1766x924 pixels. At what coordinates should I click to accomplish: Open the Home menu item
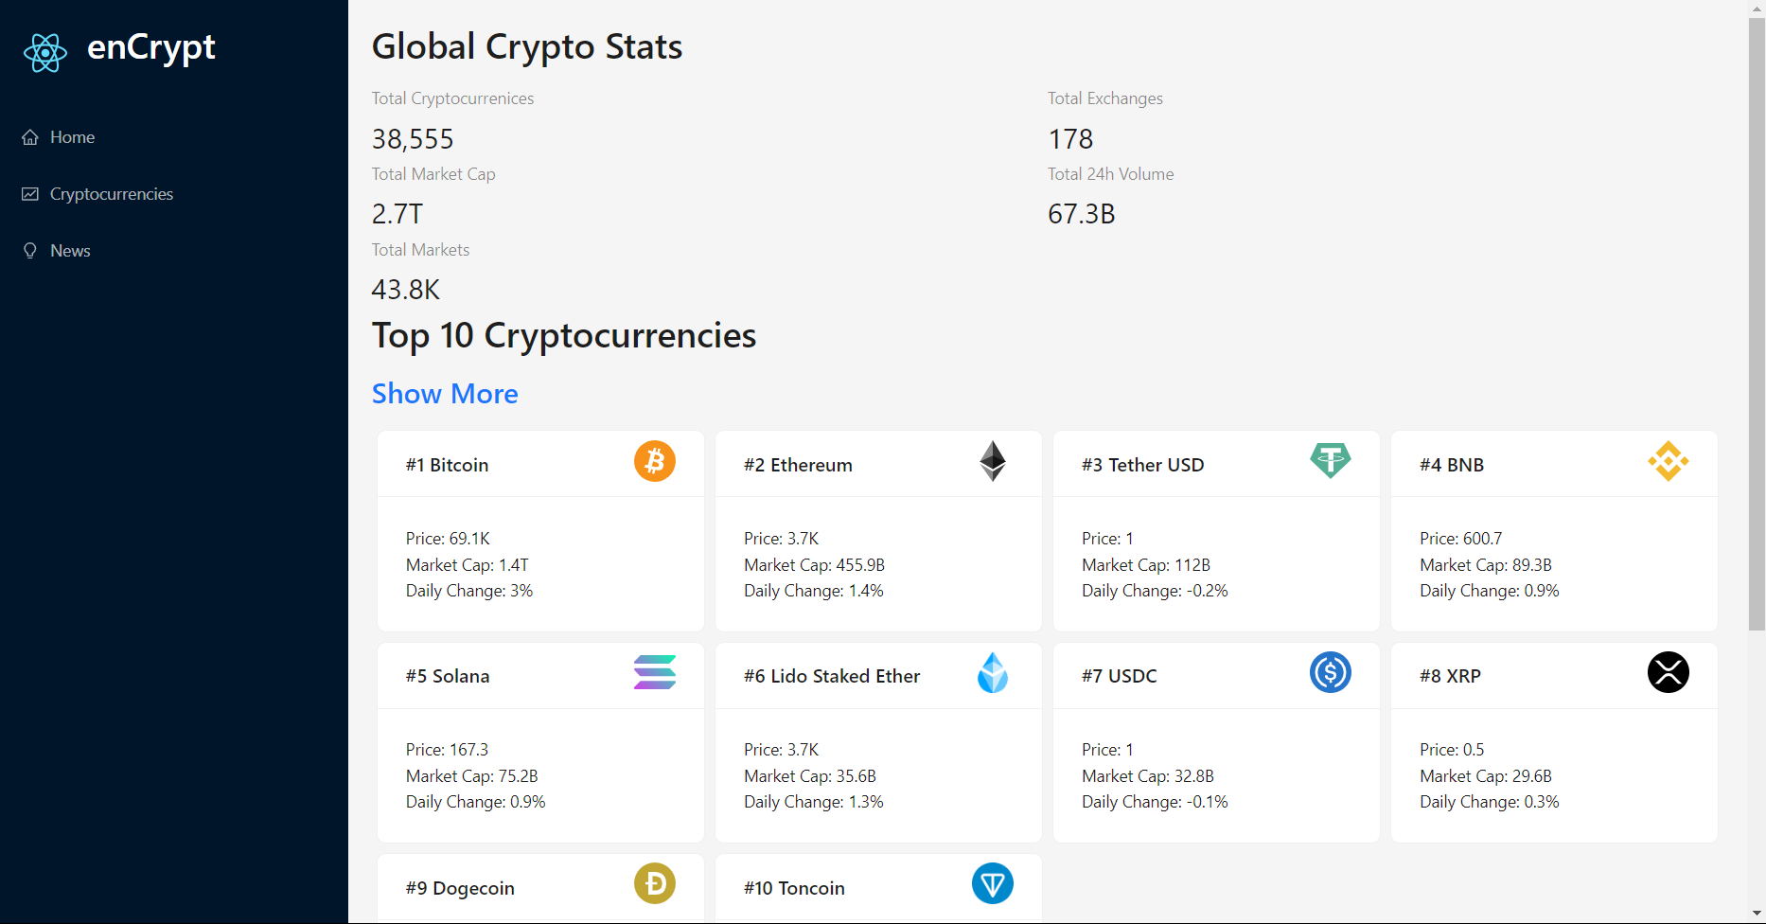[x=72, y=137]
